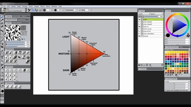Select the Lasso selection tool
The height and width of the screenshot is (107, 191).
click(x=2, y=37)
